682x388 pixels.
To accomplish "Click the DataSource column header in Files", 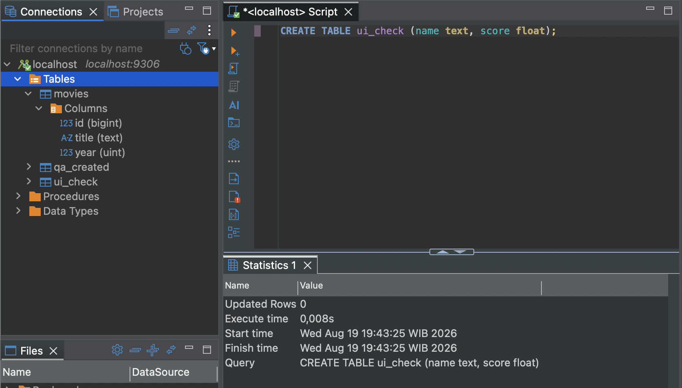I will click(173, 372).
